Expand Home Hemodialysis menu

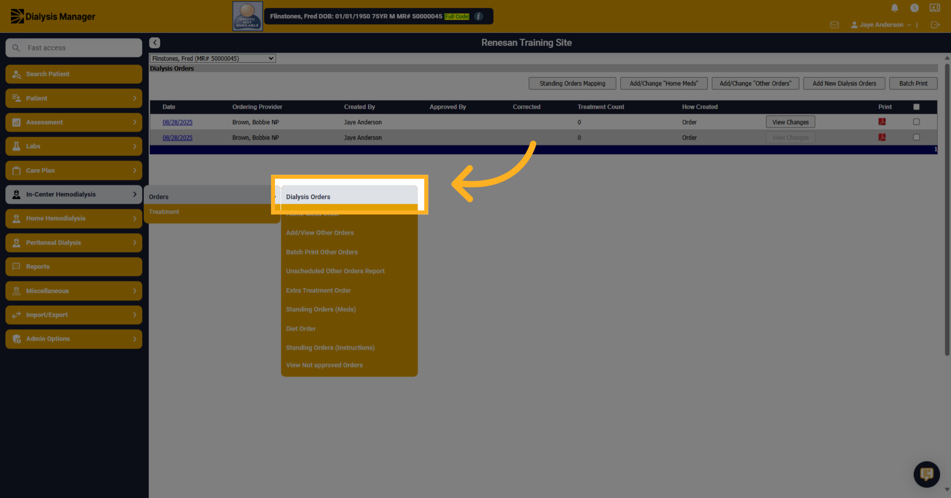click(x=74, y=218)
